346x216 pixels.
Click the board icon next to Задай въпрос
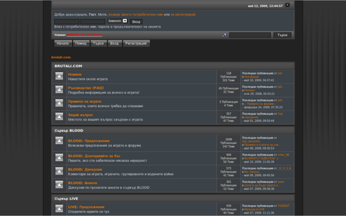point(59,116)
